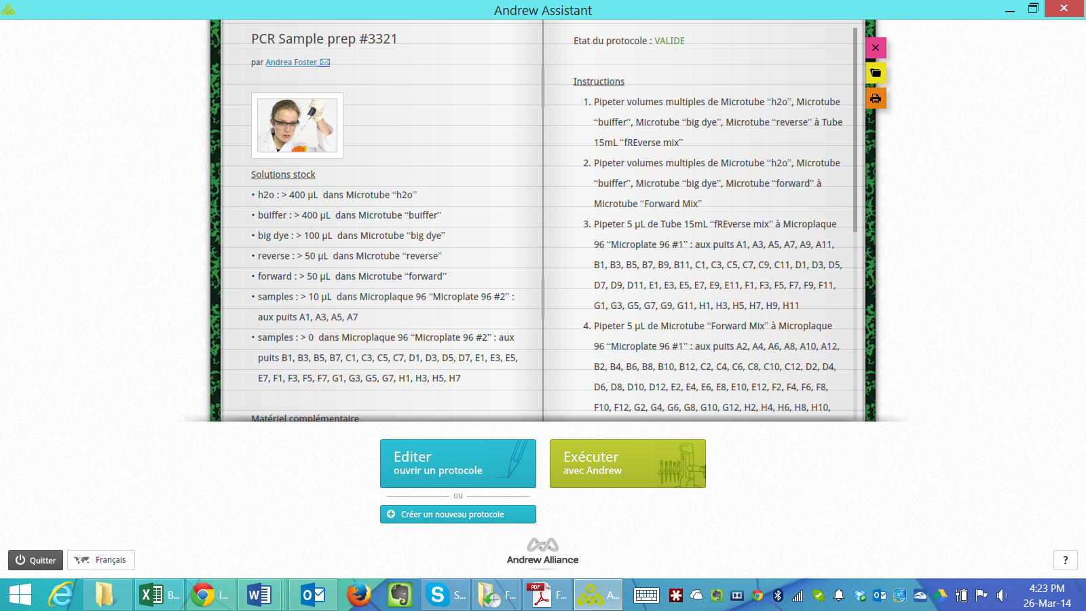1086x611 pixels.
Task: Open the Français language selector
Action: 101,560
